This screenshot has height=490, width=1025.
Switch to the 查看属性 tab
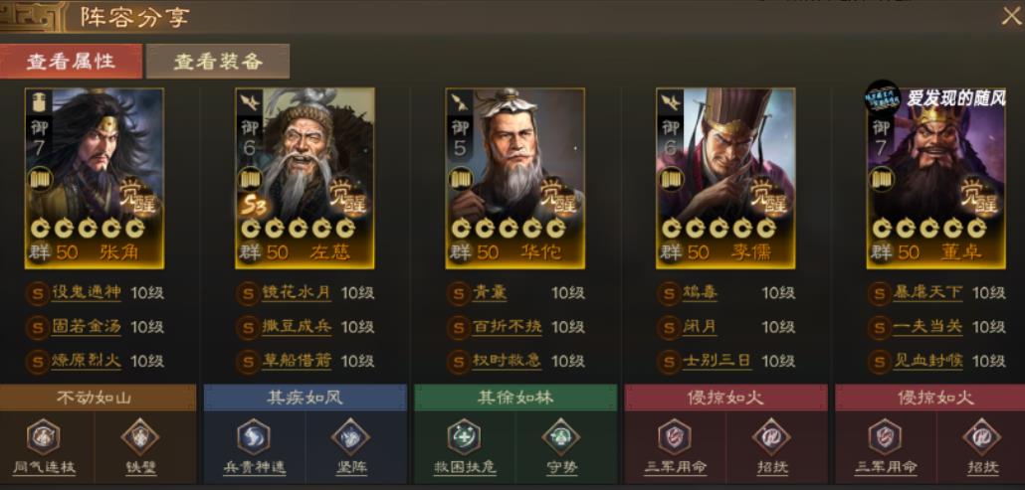(x=71, y=62)
